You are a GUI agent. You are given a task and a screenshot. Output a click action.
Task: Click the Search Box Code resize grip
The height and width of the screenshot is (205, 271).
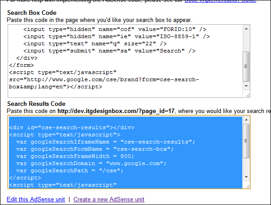(x=248, y=95)
